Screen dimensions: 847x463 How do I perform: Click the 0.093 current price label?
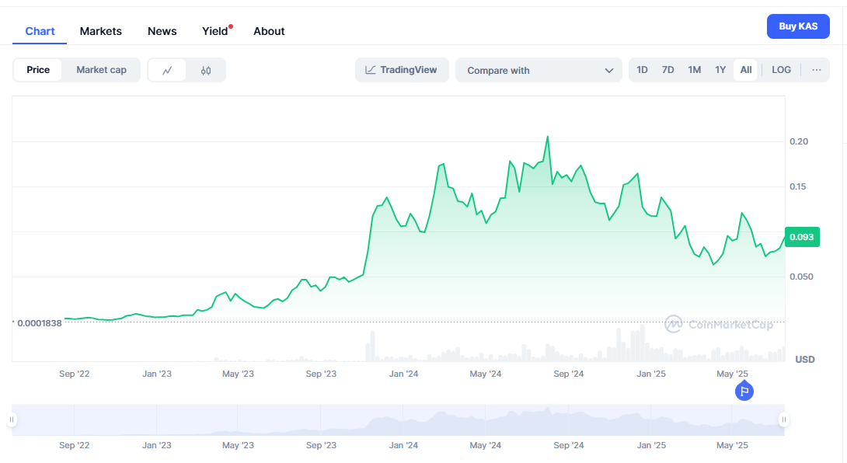(x=802, y=237)
